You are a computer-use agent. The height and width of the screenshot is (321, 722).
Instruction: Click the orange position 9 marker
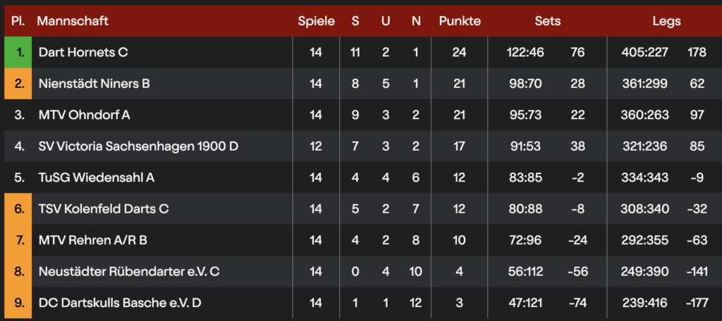(18, 303)
